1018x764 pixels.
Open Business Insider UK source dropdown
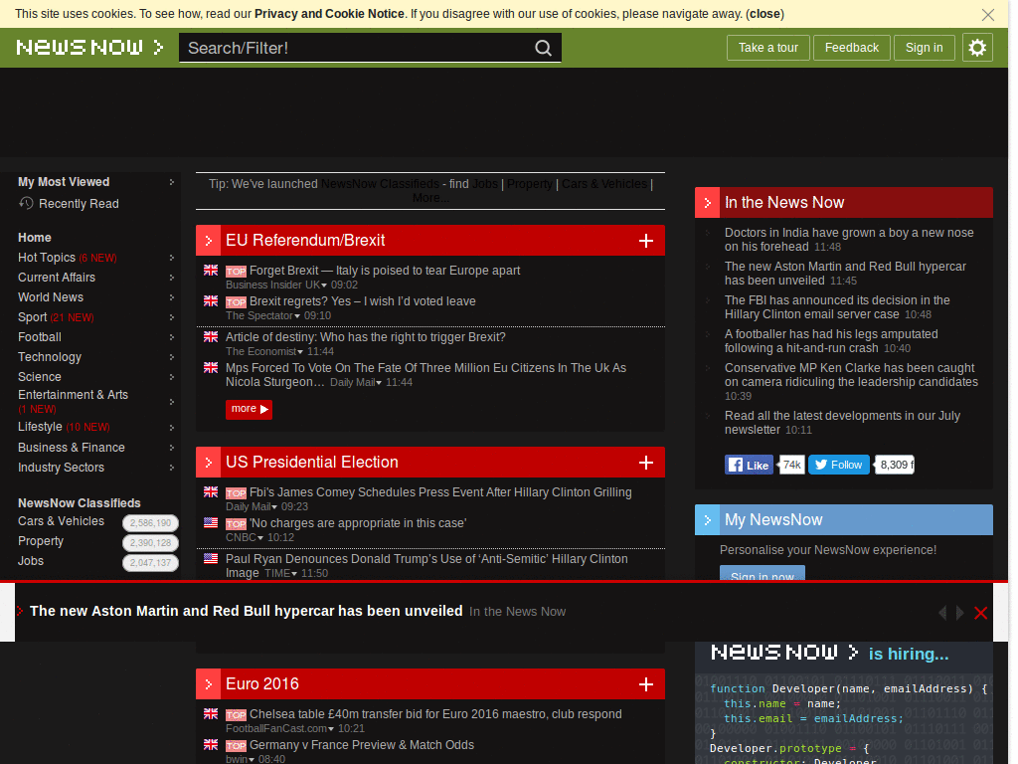(x=324, y=286)
